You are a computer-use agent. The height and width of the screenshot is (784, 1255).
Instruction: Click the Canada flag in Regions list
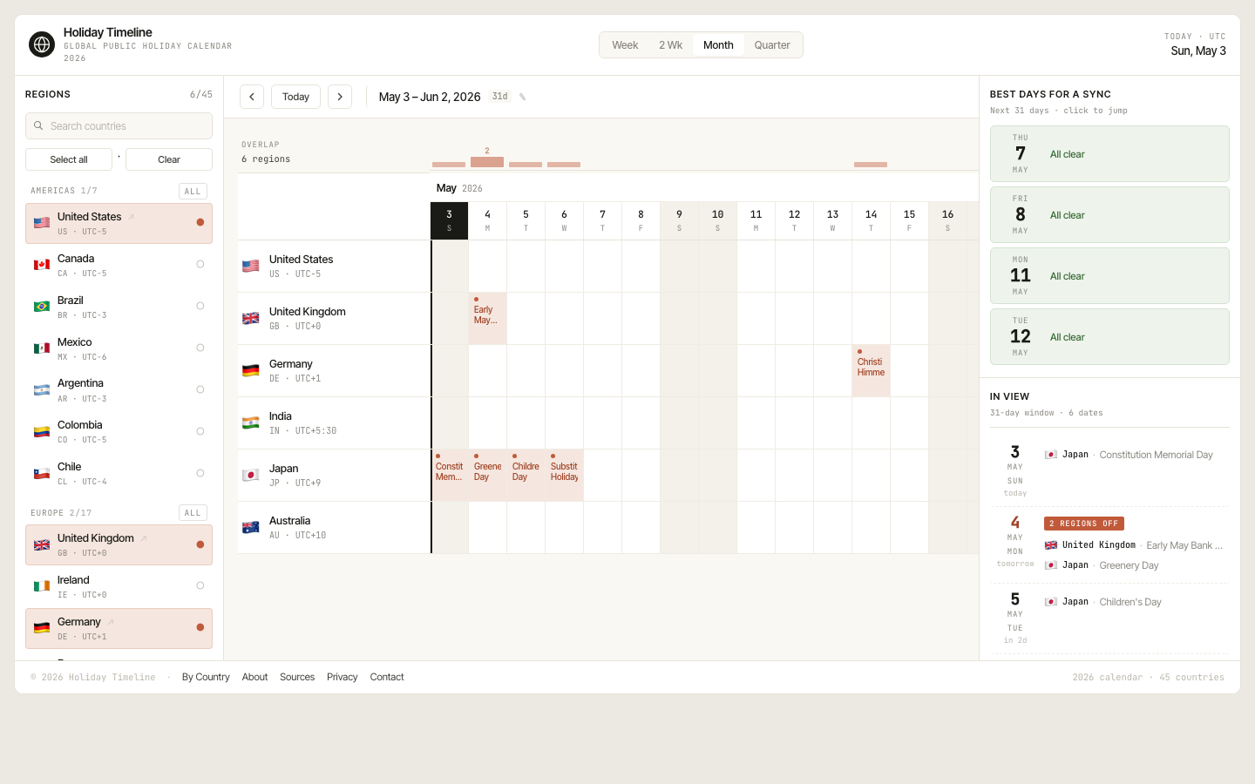42,265
